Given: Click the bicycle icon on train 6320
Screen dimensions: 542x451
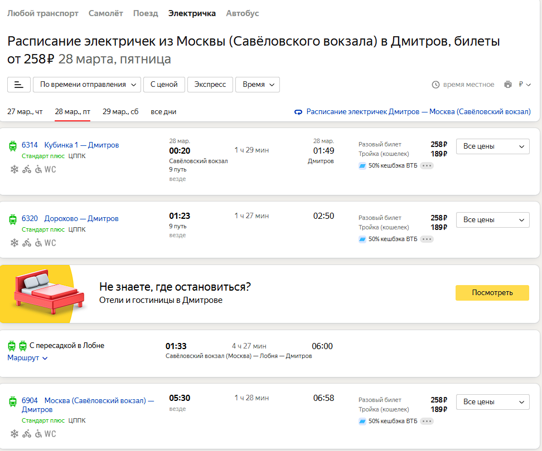Looking at the screenshot, I should pos(27,243).
